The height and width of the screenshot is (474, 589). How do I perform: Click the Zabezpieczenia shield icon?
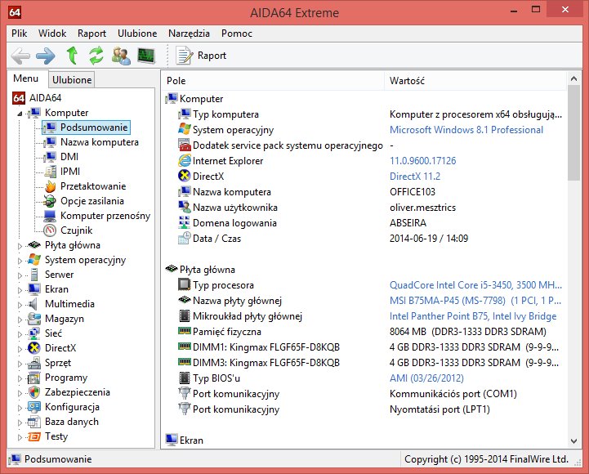(34, 392)
